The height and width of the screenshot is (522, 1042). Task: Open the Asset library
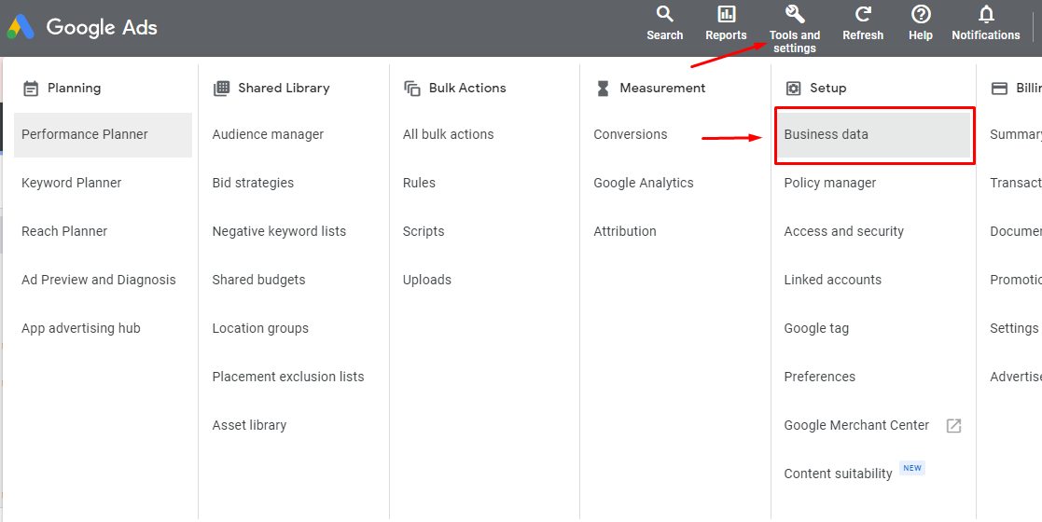point(249,425)
